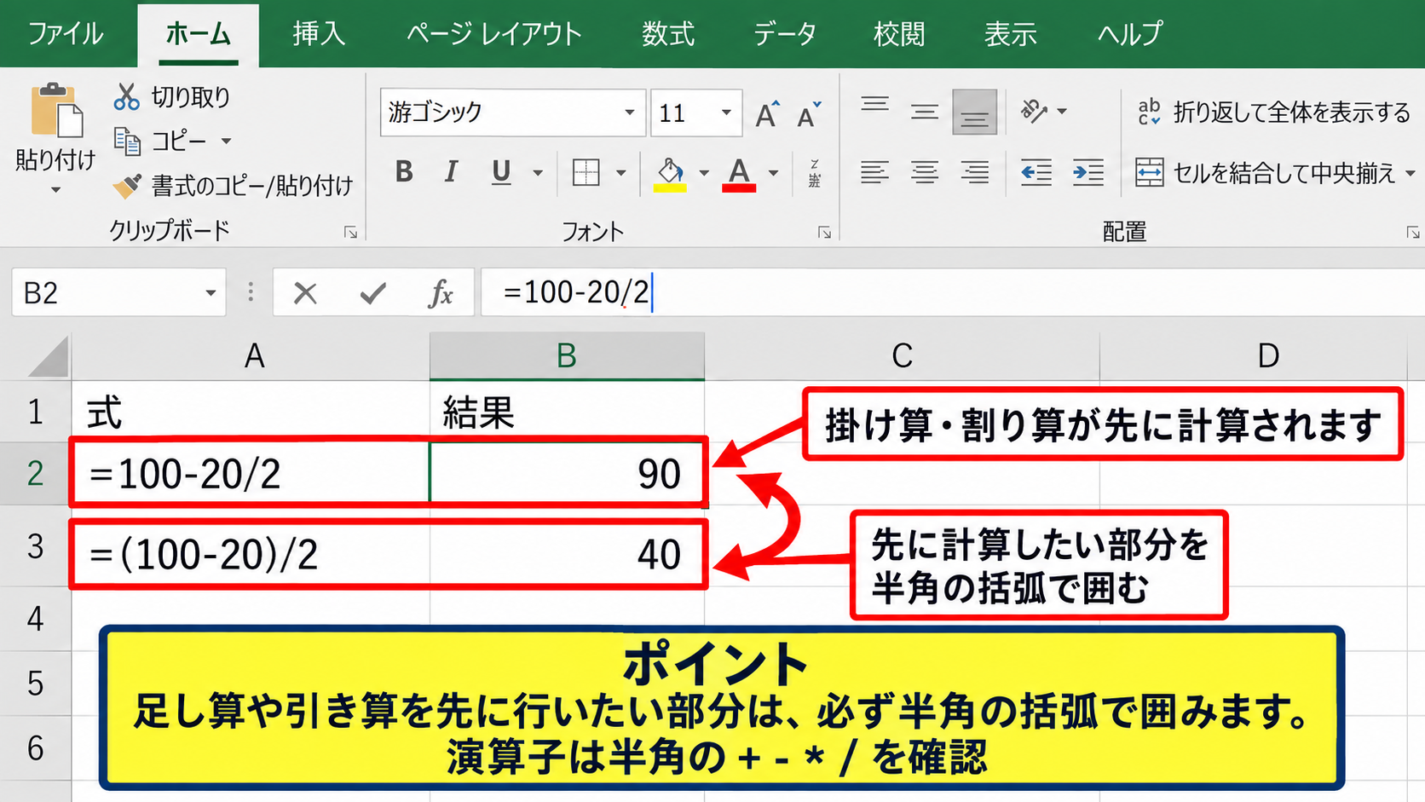Toggle bottom align button
Image resolution: width=1425 pixels, height=802 pixels.
[974, 112]
